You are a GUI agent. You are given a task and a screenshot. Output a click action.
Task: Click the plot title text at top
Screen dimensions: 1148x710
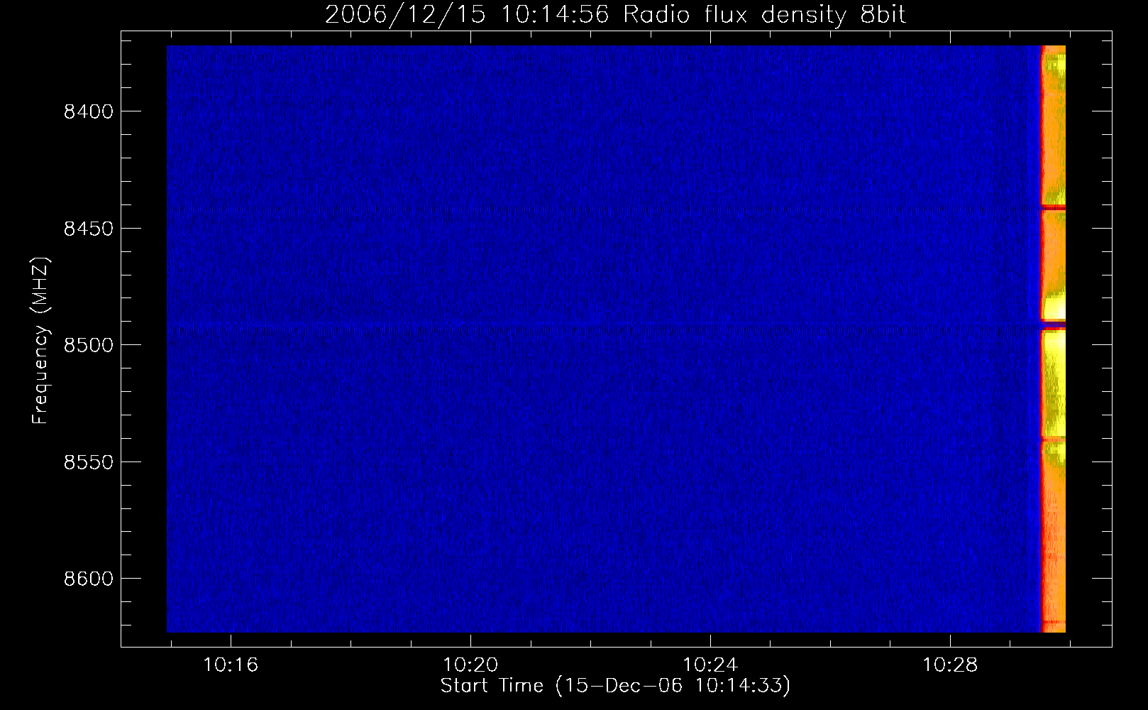pos(615,14)
